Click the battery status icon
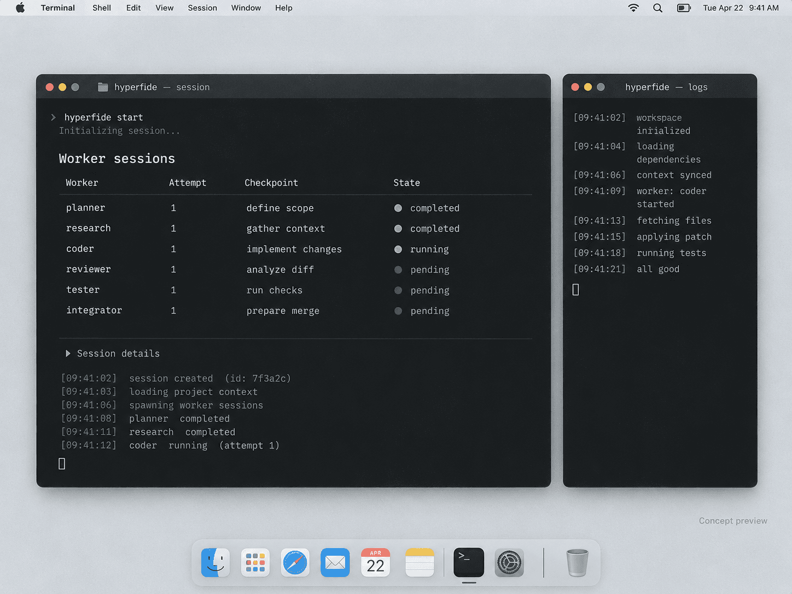This screenshot has width=792, height=594. (684, 8)
